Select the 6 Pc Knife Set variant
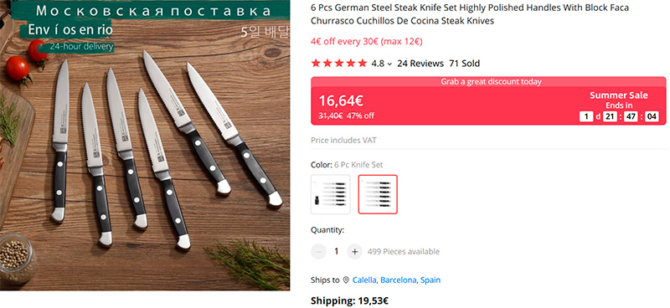670x308 pixels. pos(378,194)
